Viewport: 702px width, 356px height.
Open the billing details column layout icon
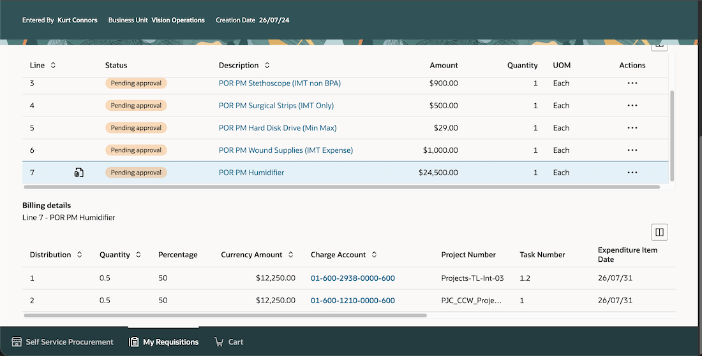(659, 232)
